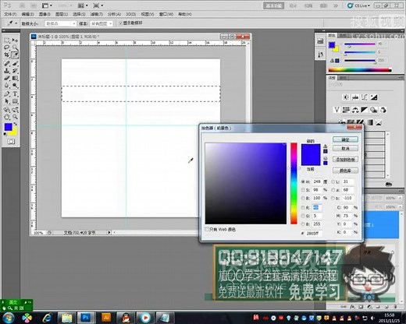Select the Rectangular Marquee tool
Viewport: 406px width, 324px height.
(x=7, y=40)
